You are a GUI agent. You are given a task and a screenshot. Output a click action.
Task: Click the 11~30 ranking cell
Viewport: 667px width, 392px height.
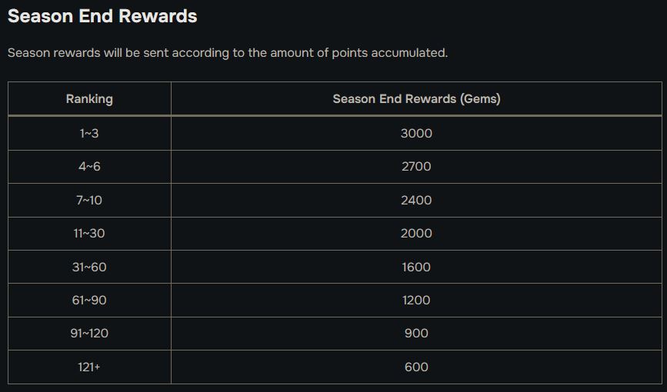click(x=89, y=234)
